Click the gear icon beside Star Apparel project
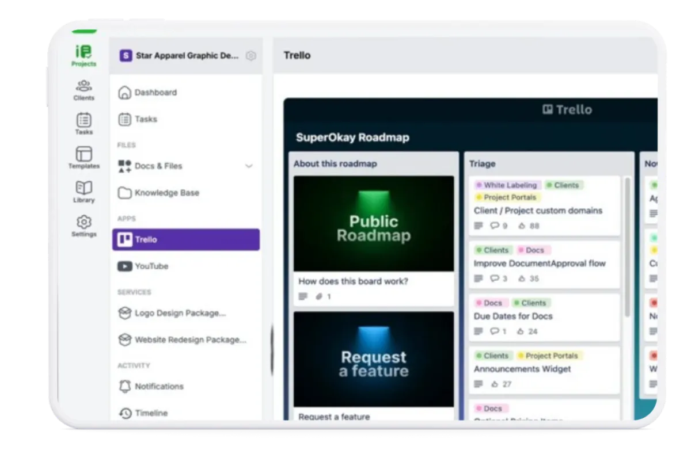The image size is (691, 458). pyautogui.click(x=250, y=56)
